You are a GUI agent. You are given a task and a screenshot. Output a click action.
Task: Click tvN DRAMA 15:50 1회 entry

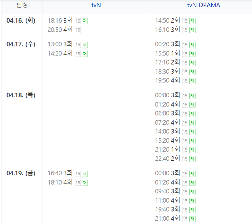(167, 53)
